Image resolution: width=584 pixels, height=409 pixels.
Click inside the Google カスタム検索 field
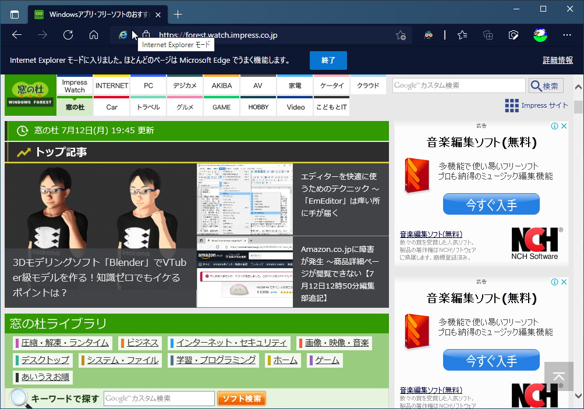tap(458, 85)
